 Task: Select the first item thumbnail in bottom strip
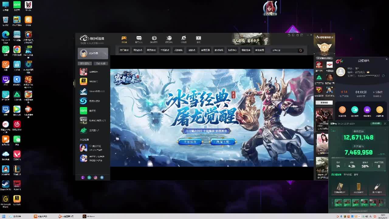(x=338, y=203)
